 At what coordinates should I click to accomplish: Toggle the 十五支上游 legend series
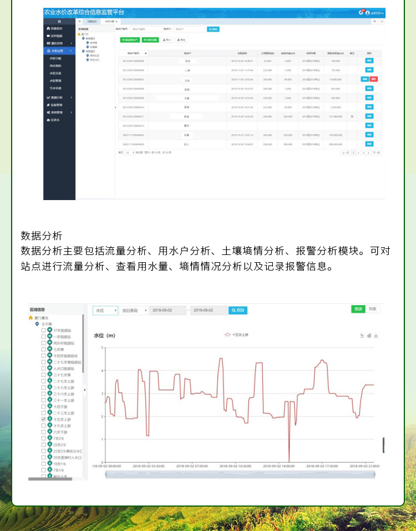237,335
